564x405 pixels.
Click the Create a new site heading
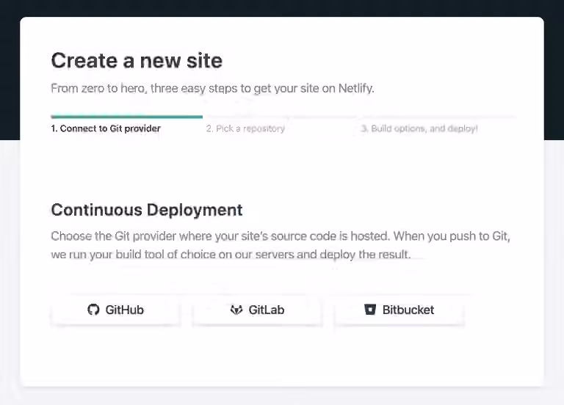[137, 60]
